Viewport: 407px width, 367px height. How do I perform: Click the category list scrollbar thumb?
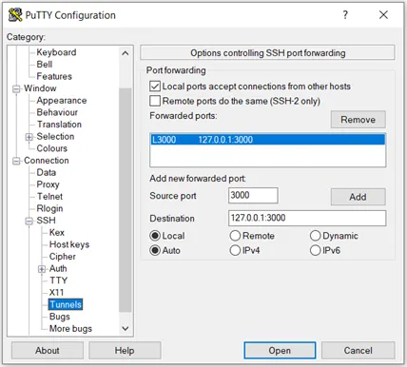tap(126, 201)
